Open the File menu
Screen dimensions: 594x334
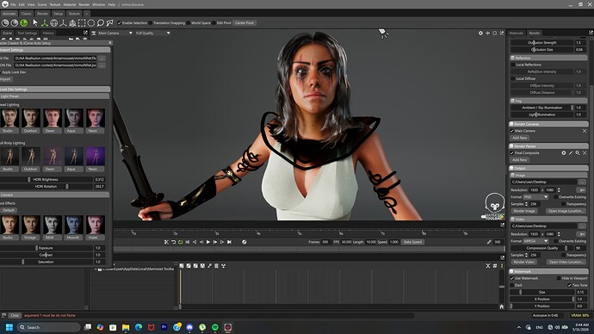[13, 4]
